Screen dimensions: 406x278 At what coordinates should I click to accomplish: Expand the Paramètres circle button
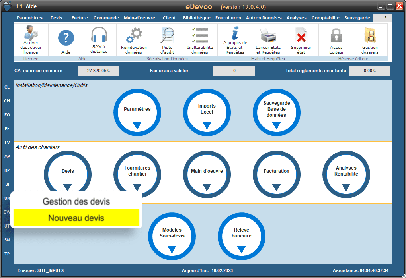click(137, 112)
